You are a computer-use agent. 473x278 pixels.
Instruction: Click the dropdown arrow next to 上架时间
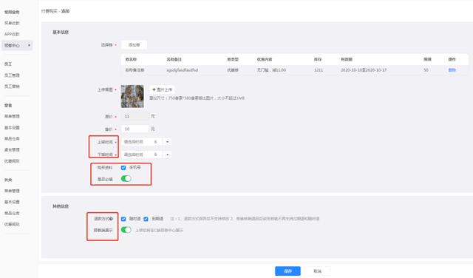168,142
